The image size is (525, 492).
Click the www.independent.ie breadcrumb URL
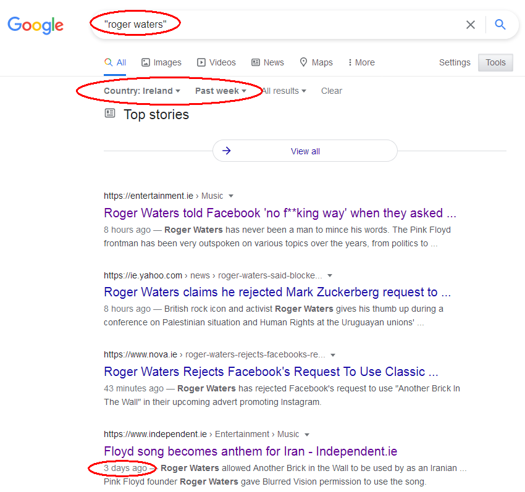tap(201, 435)
